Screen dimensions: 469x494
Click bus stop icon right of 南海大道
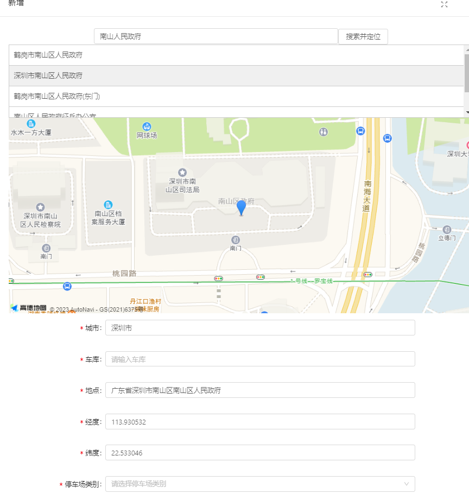coord(388,138)
